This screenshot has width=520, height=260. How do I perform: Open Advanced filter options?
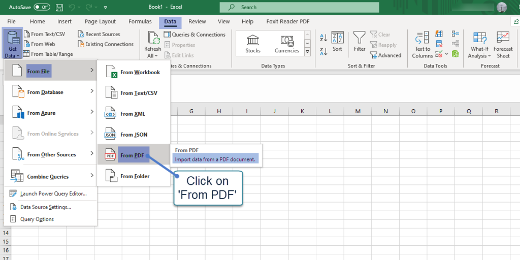click(386, 55)
